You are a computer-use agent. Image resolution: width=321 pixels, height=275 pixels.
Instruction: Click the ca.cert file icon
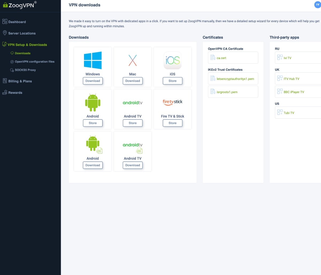[213, 57]
